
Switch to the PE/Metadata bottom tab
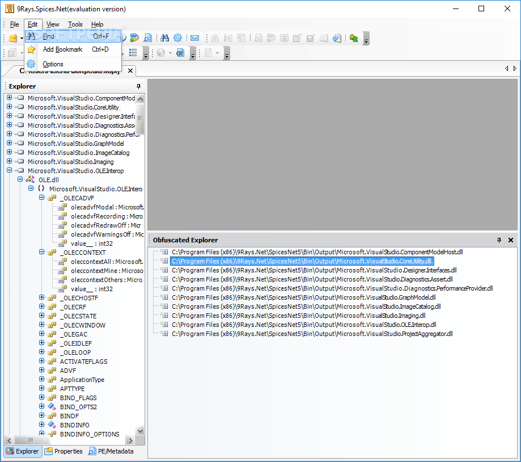click(111, 451)
